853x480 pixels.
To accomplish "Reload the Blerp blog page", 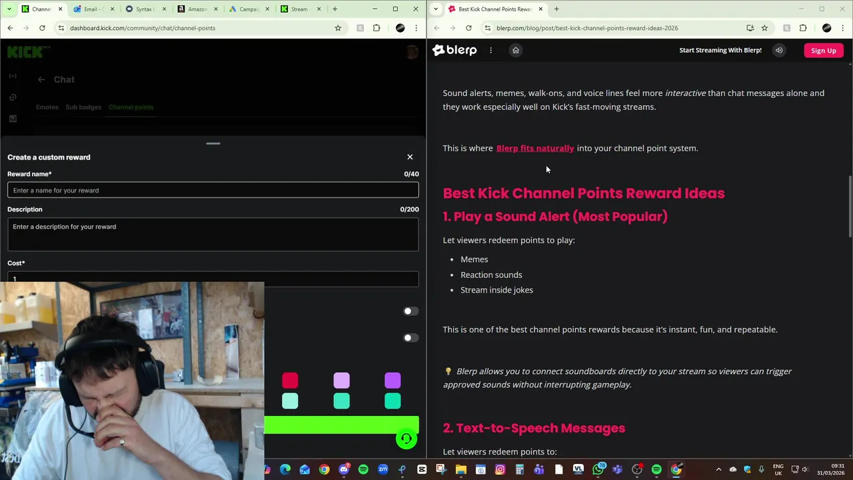I will (468, 28).
